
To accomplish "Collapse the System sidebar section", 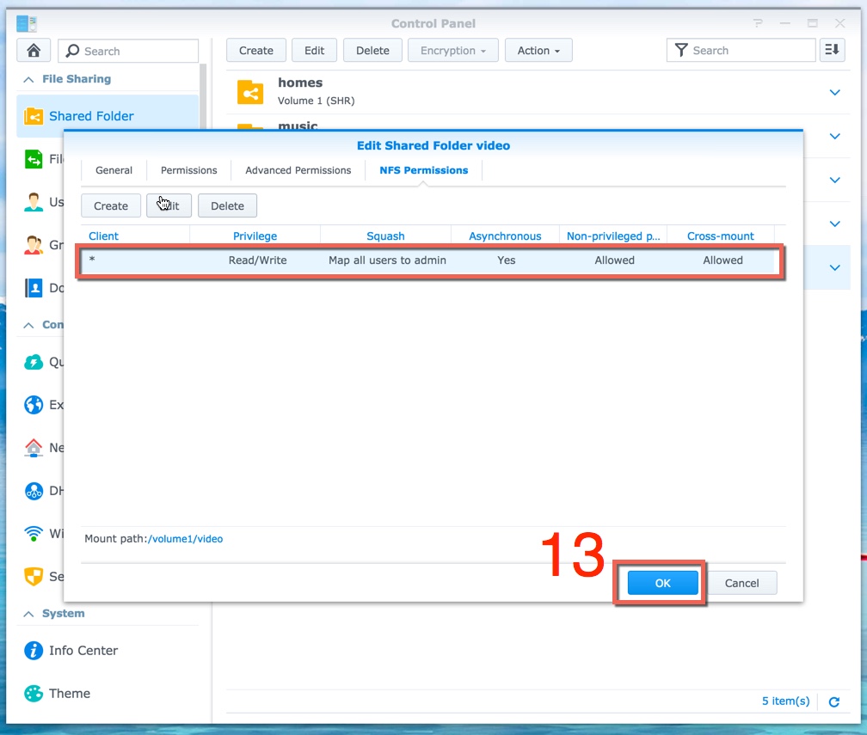I will pos(29,614).
